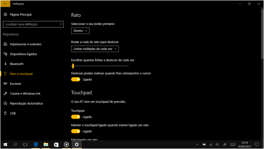Screen dimensions: 264x149
Task: Open the Bluetooth settings icon
Action: pyautogui.click(x=5, y=64)
